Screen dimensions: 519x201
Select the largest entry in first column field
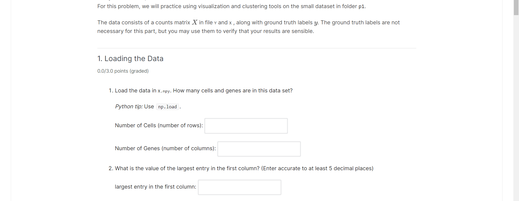(239, 187)
